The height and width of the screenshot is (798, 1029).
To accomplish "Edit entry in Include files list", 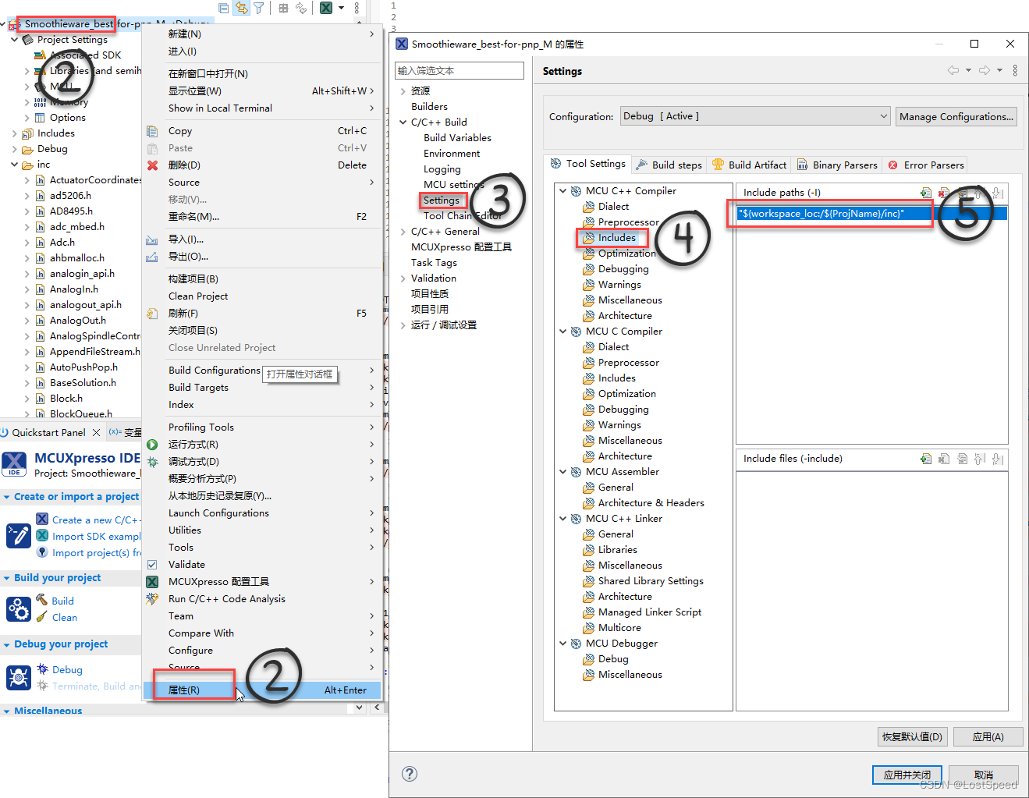I will 962,459.
